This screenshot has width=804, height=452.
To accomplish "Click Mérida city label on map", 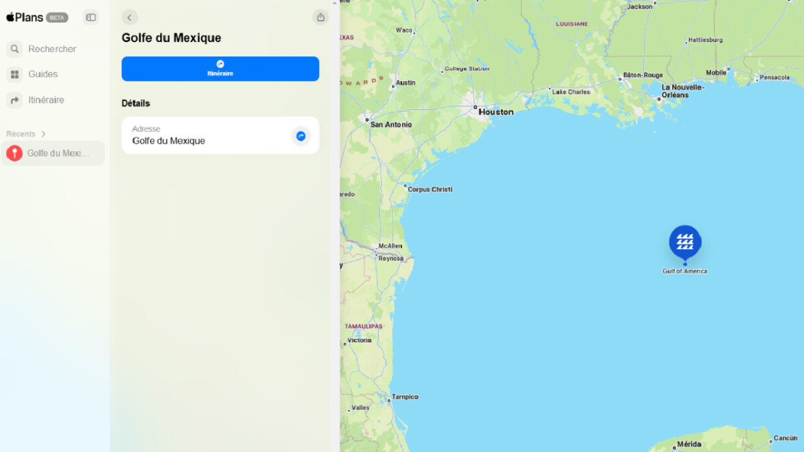I will 689,444.
